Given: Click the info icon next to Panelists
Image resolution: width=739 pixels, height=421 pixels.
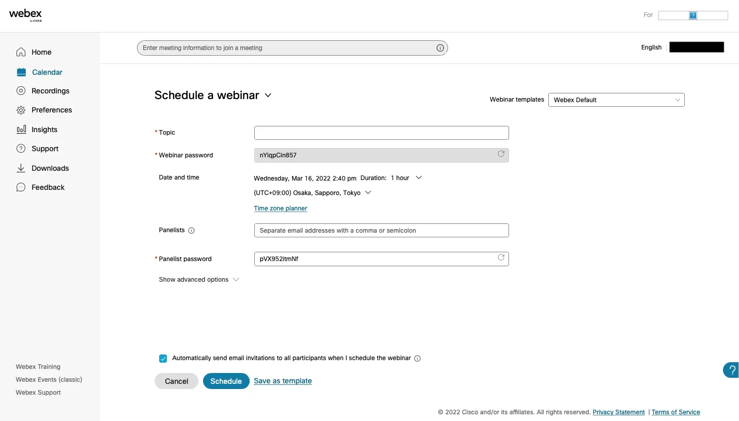Looking at the screenshot, I should click(x=191, y=231).
